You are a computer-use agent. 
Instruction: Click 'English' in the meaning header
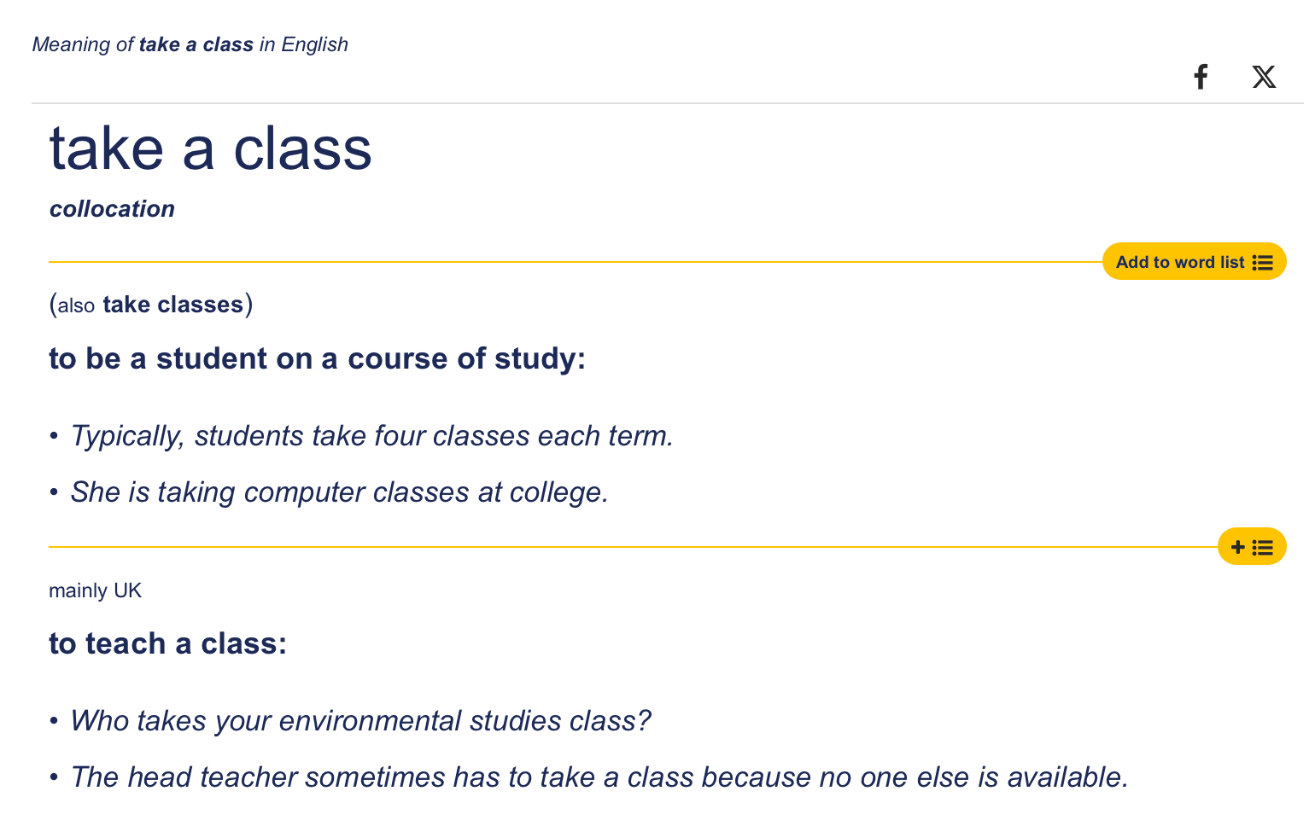(314, 44)
